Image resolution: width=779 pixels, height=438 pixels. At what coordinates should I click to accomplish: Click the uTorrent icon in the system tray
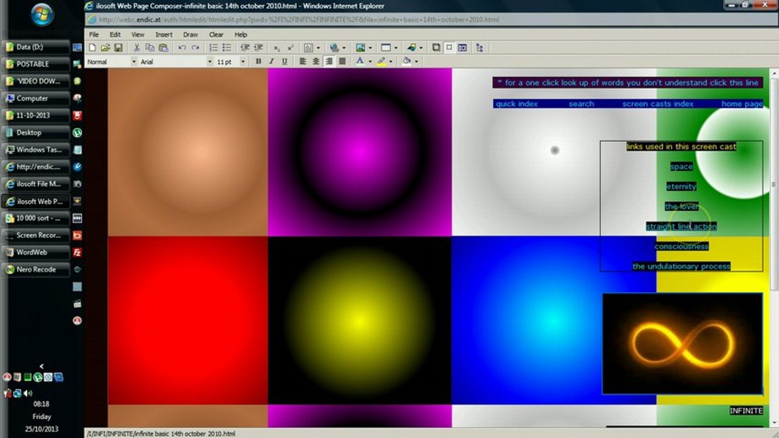[38, 377]
